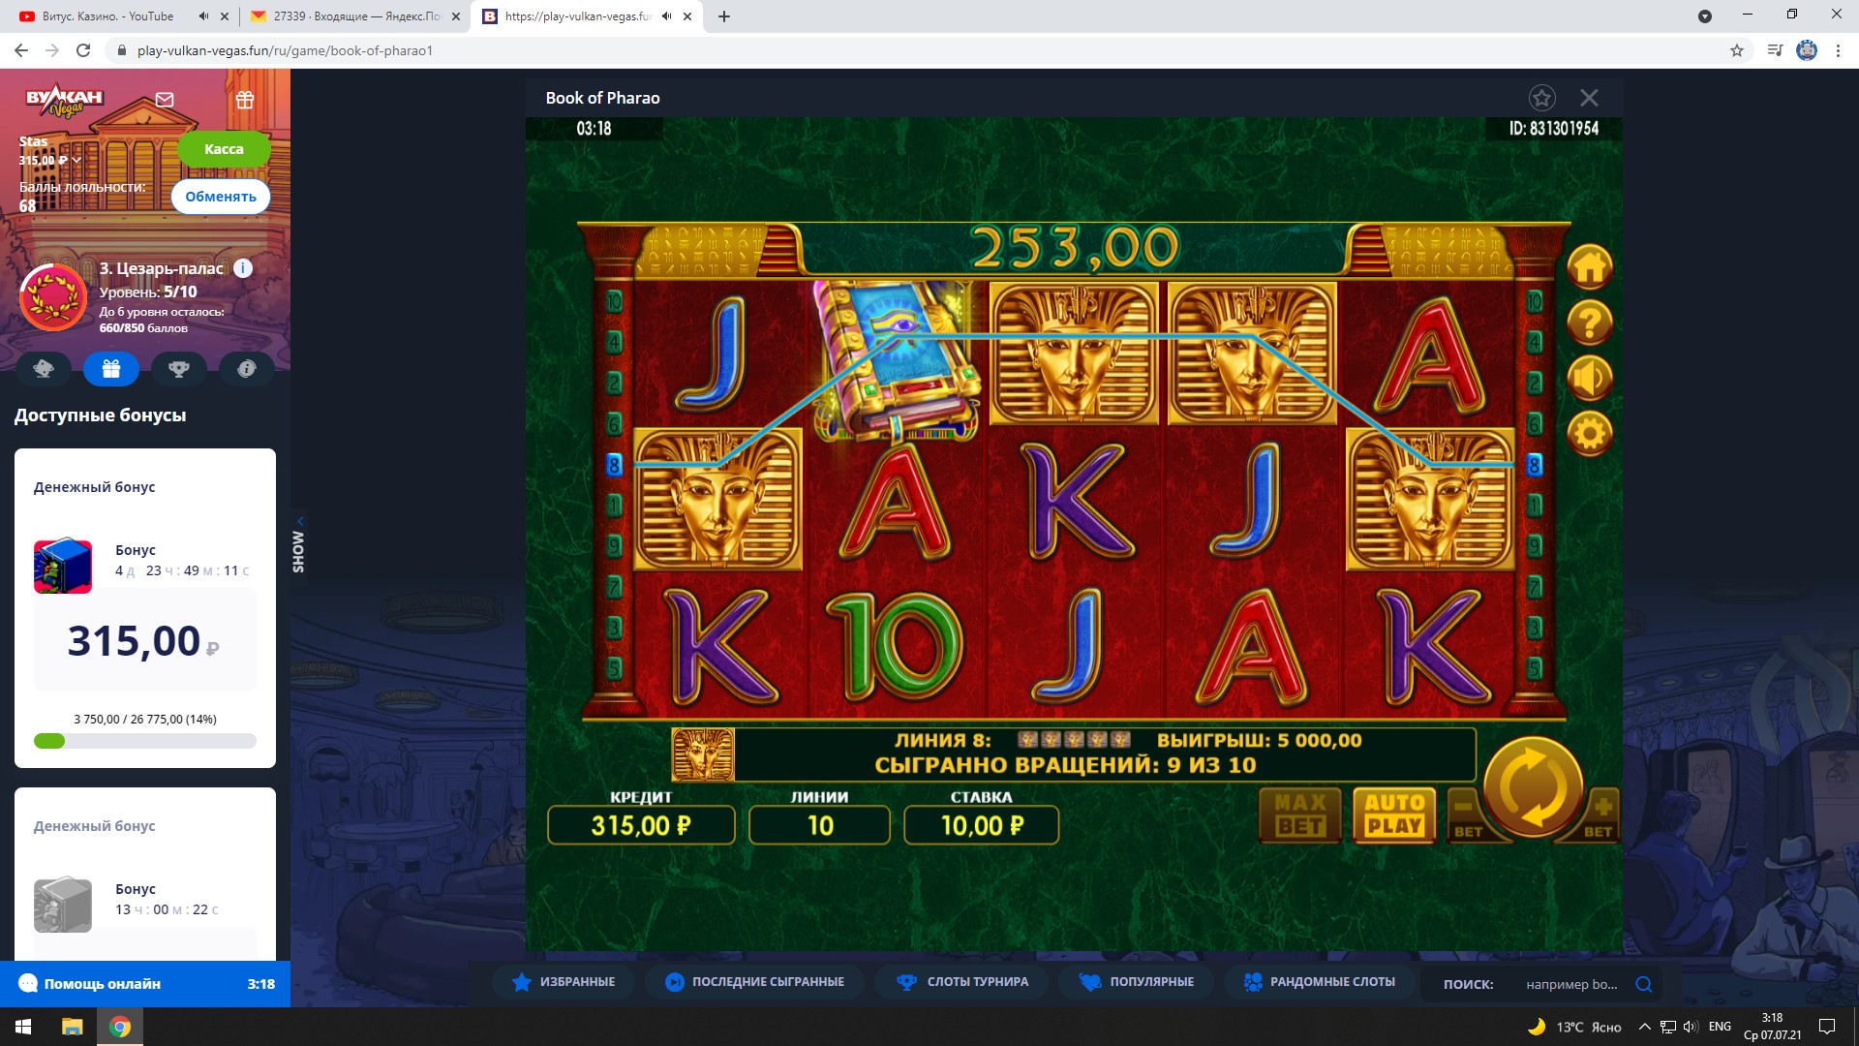This screenshot has height=1046, width=1859.
Task: Click the pharaoh symbol in win line info
Action: 703,754
